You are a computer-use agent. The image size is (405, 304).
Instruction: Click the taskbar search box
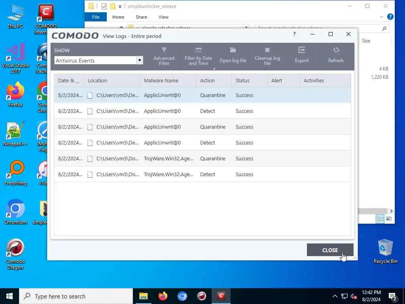tap(76, 296)
